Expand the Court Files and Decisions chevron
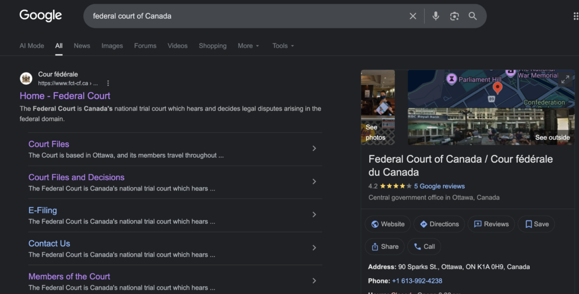This screenshot has width=579, height=294. coord(314,181)
